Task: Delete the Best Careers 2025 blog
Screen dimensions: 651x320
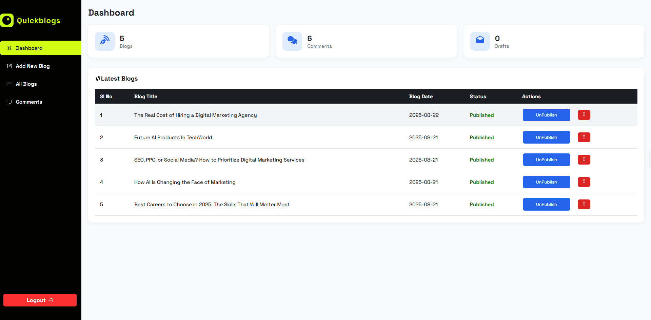Action: click(x=584, y=204)
